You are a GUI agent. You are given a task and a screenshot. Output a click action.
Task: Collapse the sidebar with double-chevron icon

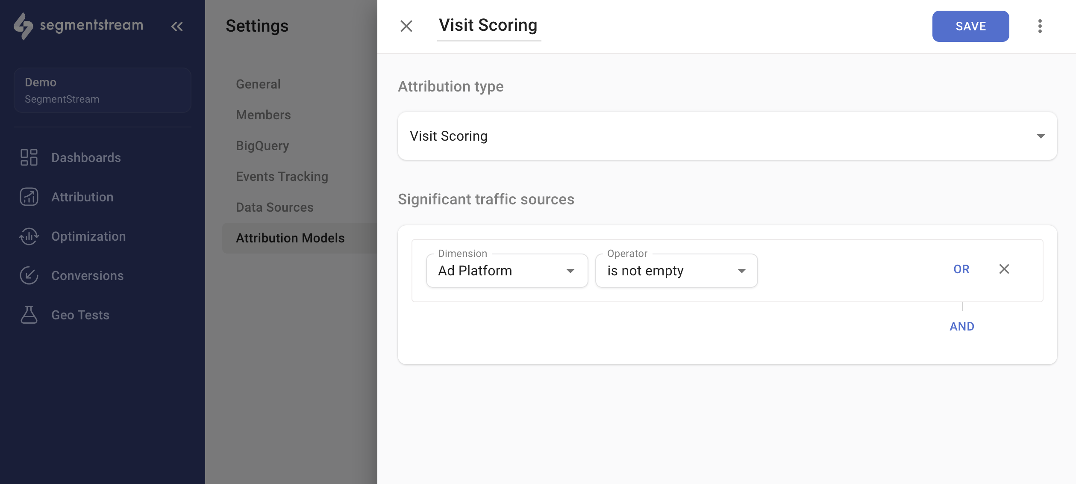pos(177,26)
